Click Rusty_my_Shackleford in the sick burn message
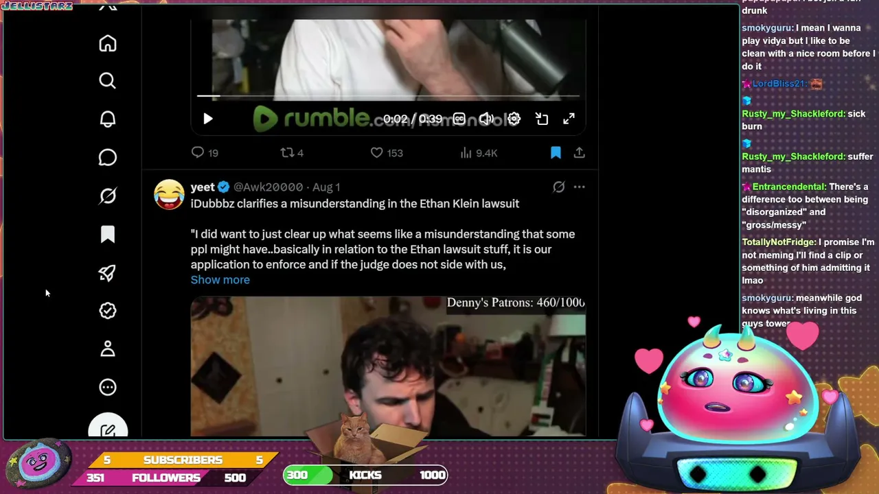 pos(794,114)
